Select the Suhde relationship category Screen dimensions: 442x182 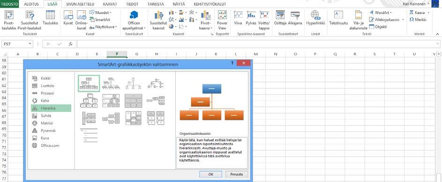[51, 116]
